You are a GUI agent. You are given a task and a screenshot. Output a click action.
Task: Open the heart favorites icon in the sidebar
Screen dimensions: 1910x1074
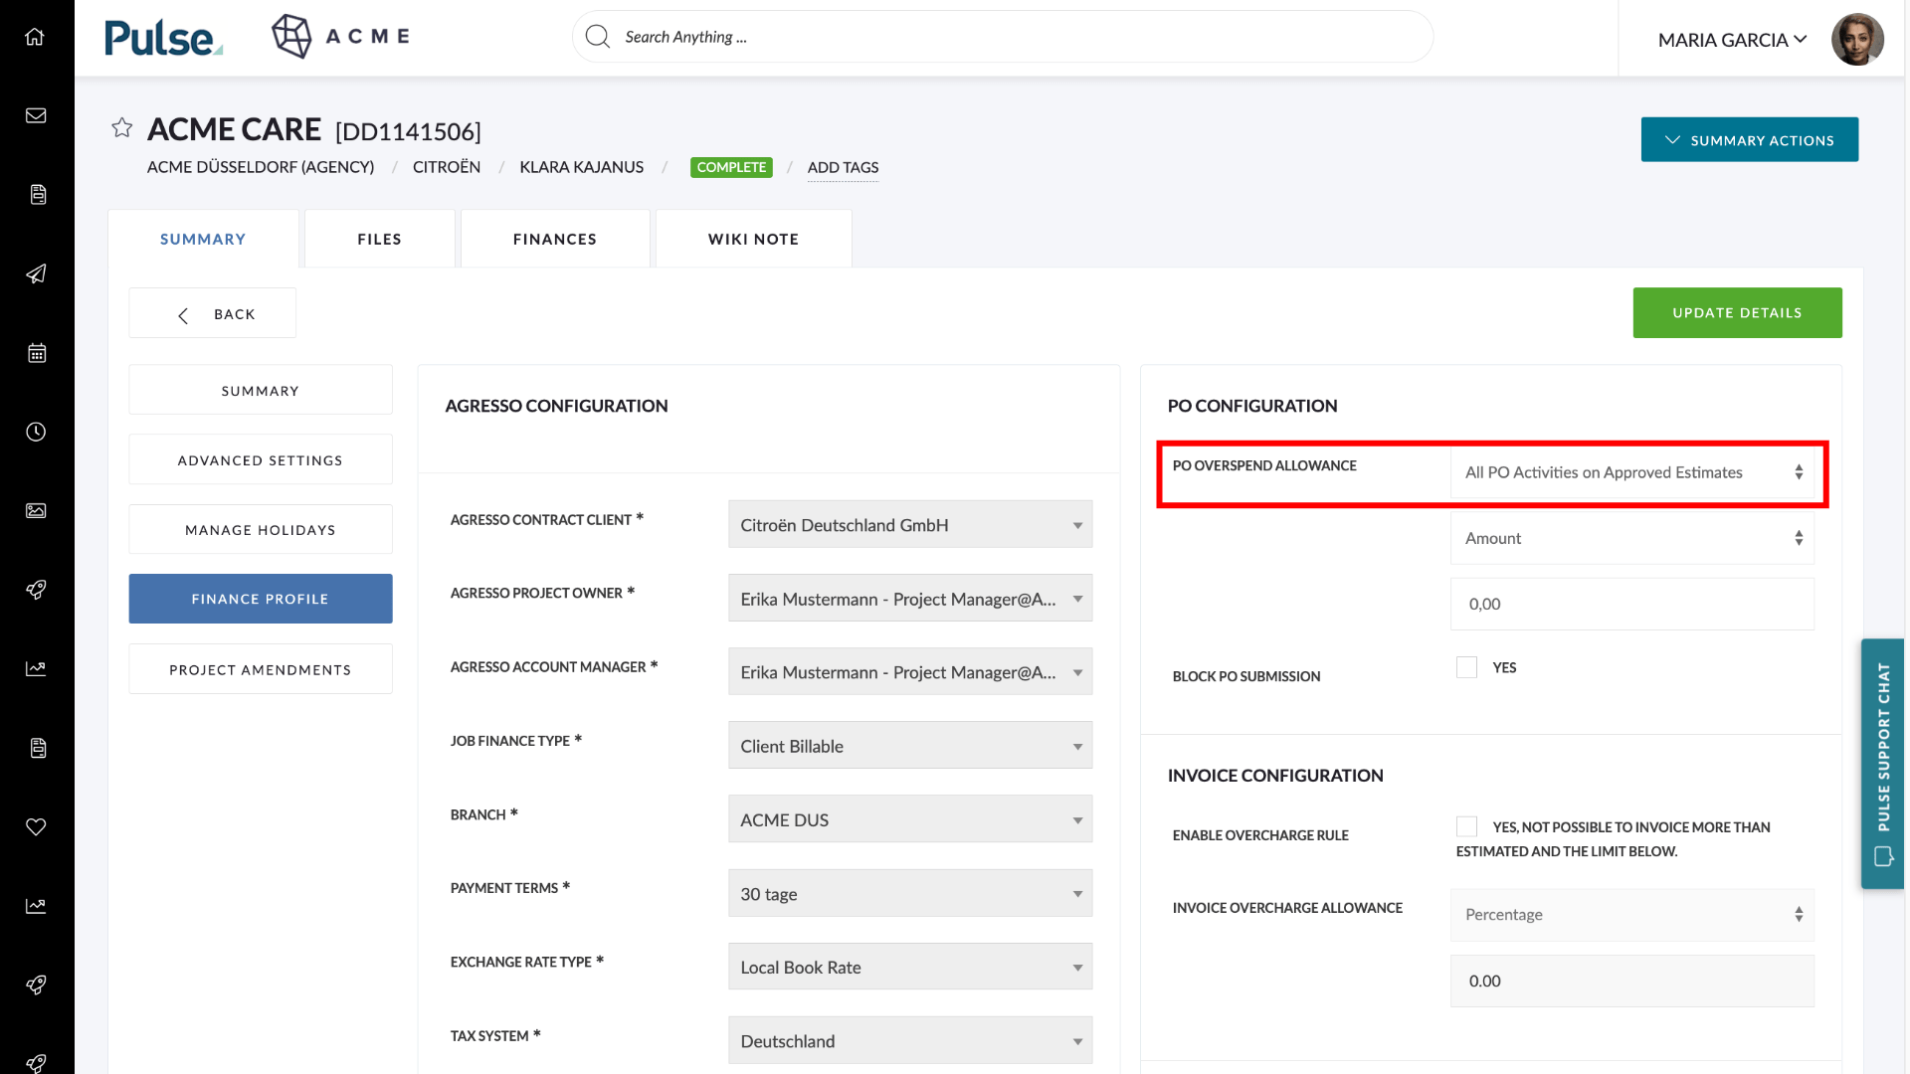(36, 826)
